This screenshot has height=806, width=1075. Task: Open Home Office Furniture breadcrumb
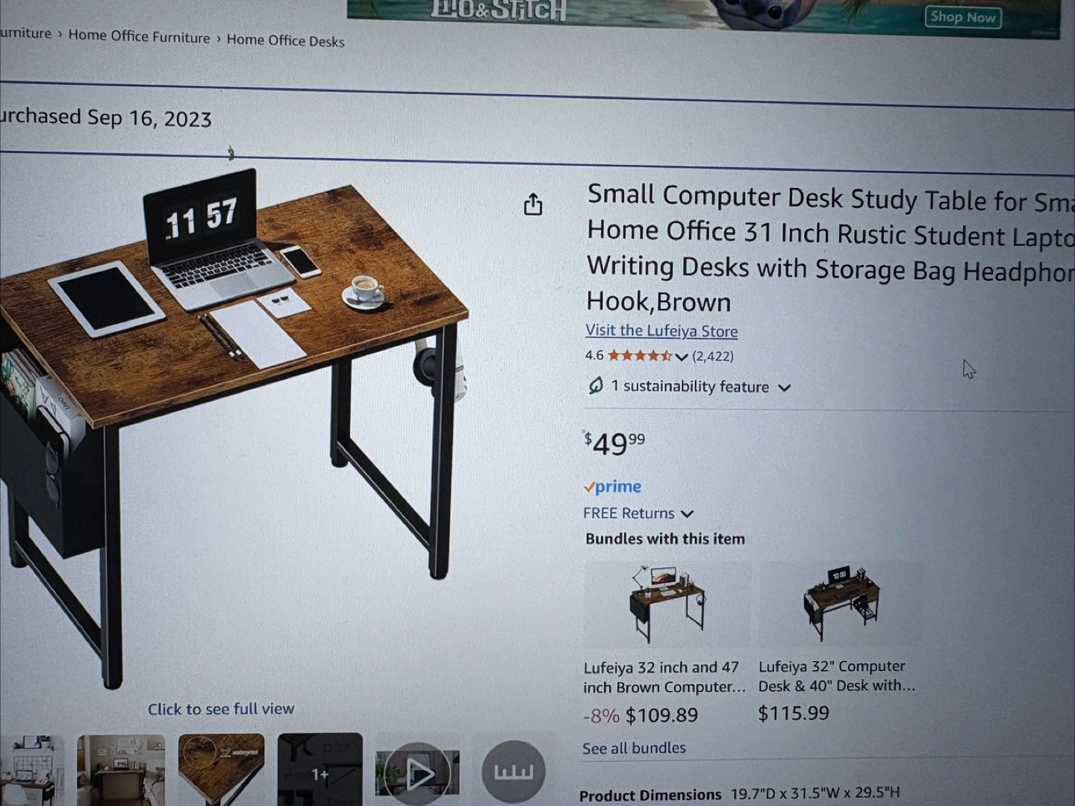[139, 37]
